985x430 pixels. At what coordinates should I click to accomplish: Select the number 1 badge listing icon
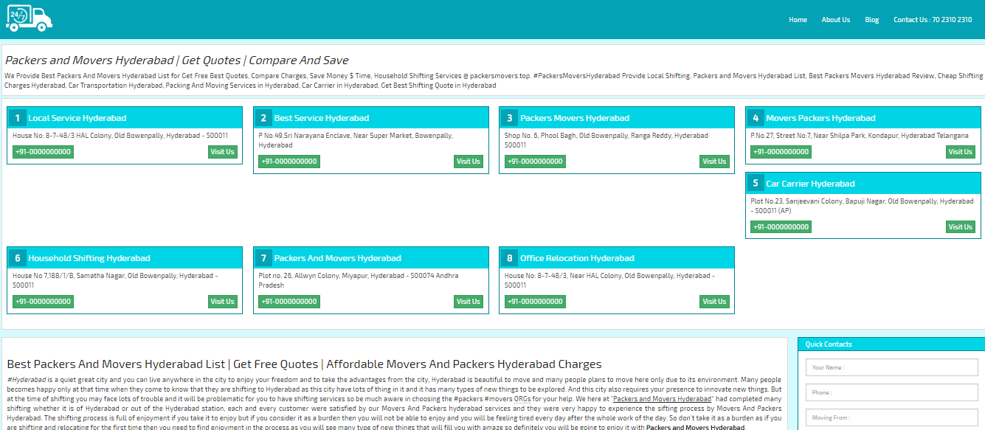16,118
